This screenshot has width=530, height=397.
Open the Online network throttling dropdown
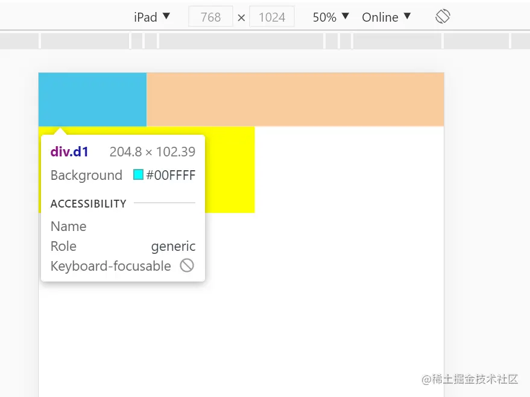click(x=386, y=17)
